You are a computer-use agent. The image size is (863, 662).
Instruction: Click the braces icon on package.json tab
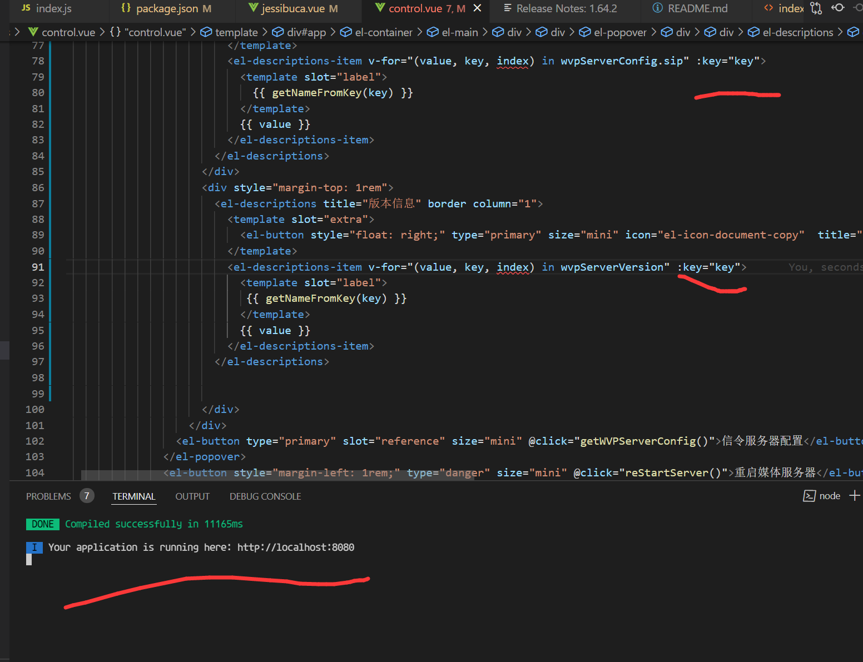[126, 8]
